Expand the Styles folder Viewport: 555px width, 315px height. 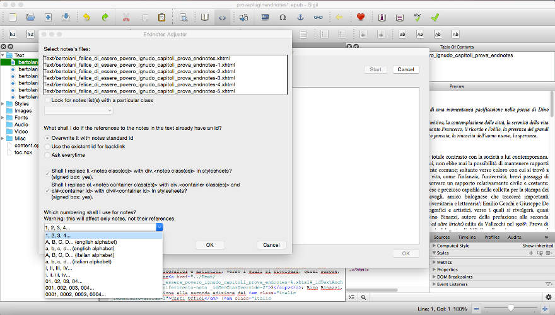pos(3,103)
